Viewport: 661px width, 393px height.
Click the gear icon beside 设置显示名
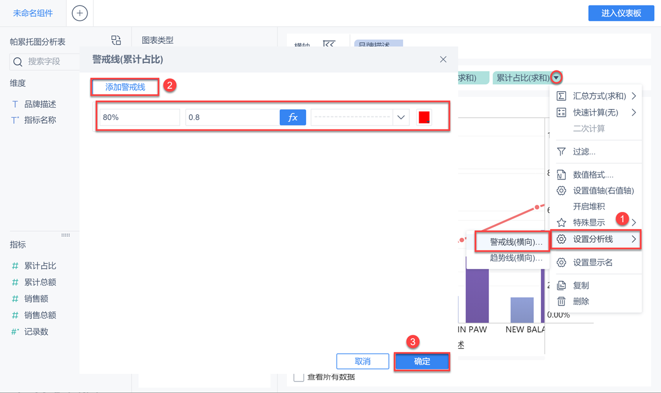click(x=561, y=263)
